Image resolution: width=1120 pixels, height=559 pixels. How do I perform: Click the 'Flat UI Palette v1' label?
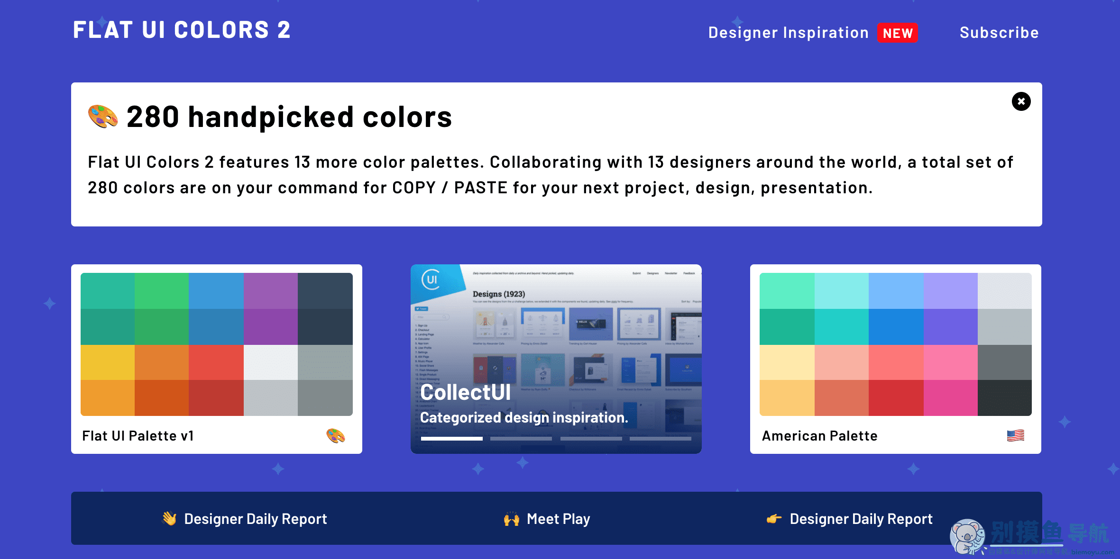(x=138, y=435)
